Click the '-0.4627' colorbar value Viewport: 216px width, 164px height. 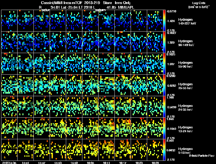point(171,33)
